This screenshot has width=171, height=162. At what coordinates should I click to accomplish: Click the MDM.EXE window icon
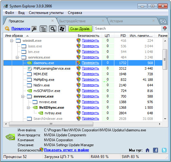[x=29, y=74]
